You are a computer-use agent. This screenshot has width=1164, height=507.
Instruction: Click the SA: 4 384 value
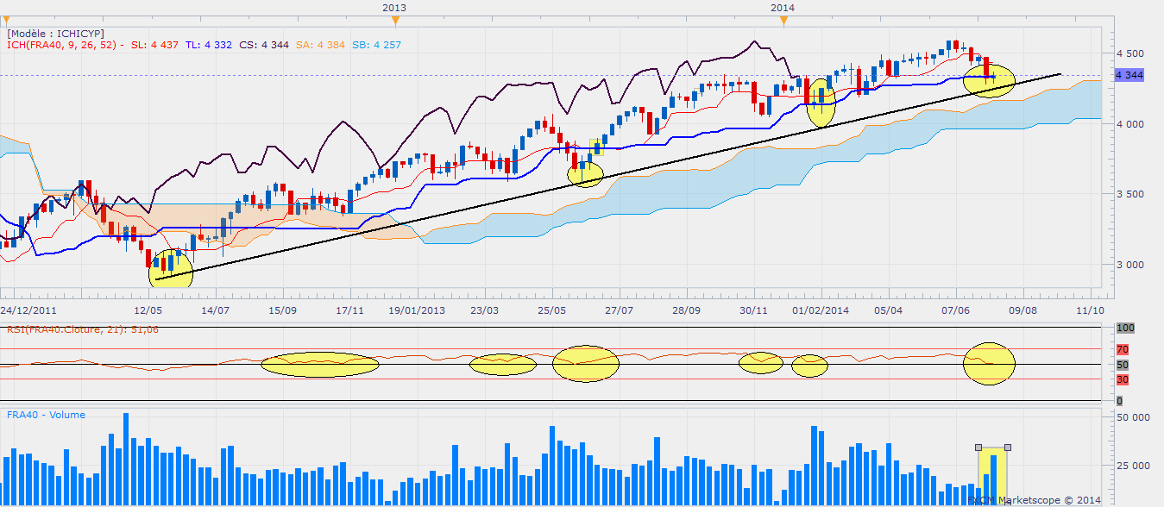319,45
